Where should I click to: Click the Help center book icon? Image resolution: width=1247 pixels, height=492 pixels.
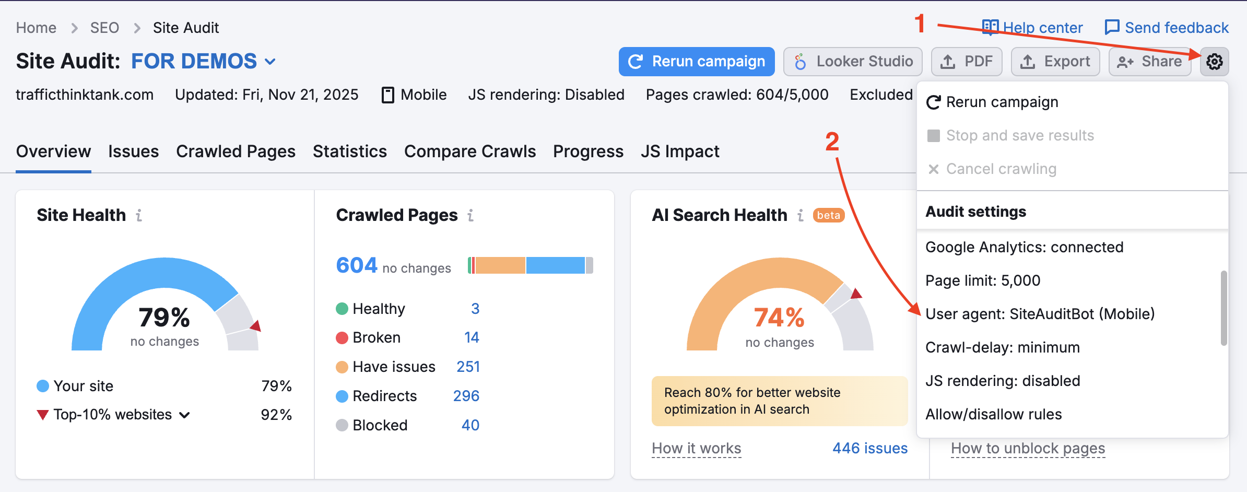pos(990,27)
